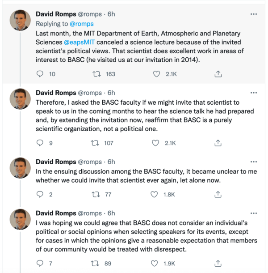Like the first tweet with 2.1K likes

pos(156,74)
